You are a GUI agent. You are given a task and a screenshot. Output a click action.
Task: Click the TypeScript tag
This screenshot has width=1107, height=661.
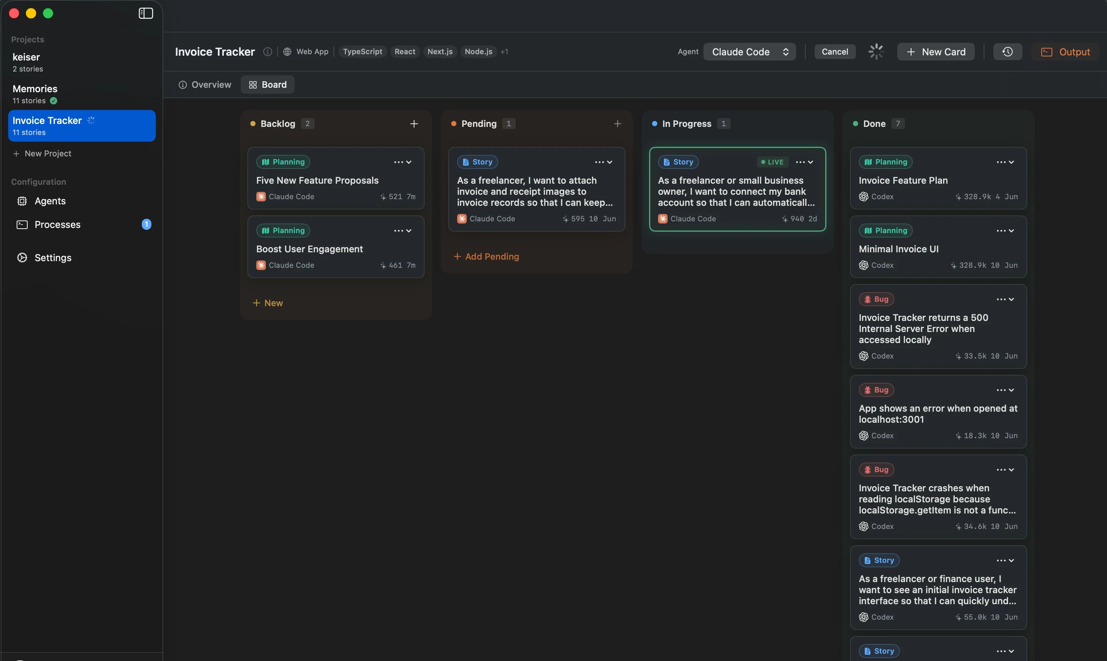click(363, 52)
